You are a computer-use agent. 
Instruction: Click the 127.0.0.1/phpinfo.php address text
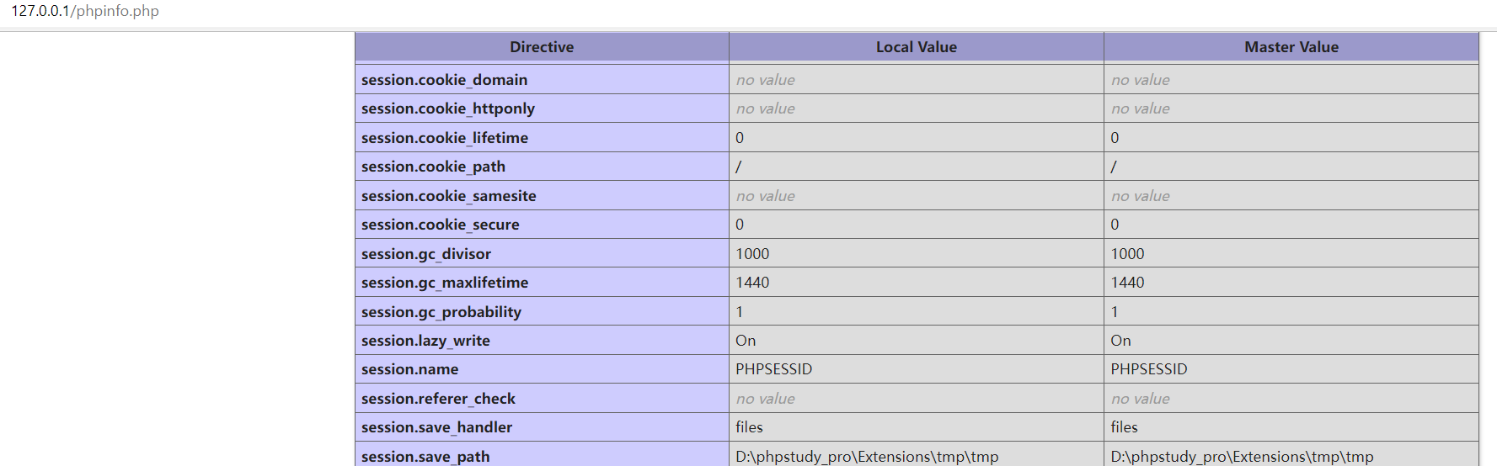click(x=85, y=11)
